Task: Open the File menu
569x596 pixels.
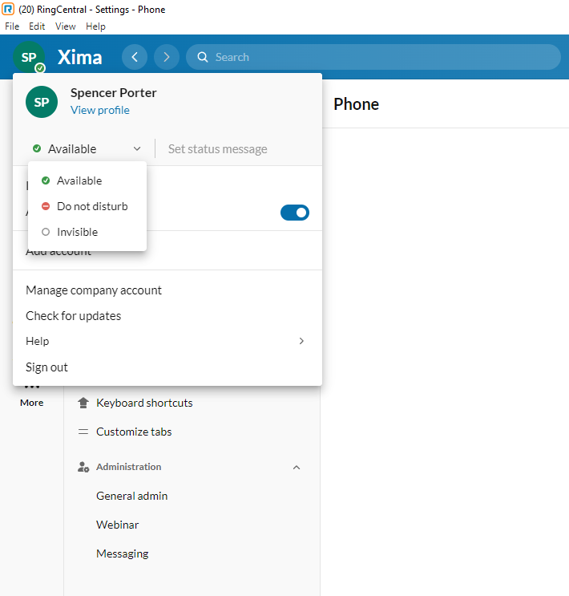Action: [12, 26]
